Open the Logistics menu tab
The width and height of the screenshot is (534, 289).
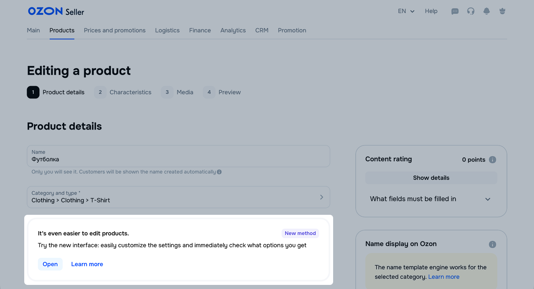click(167, 30)
